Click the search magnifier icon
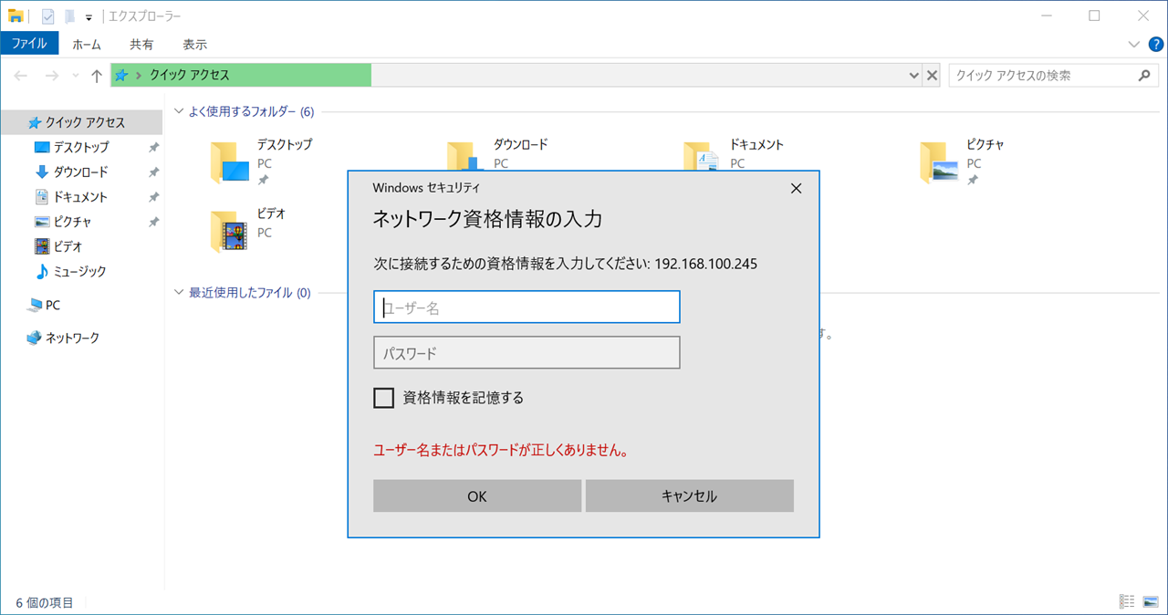The image size is (1168, 615). tap(1144, 76)
